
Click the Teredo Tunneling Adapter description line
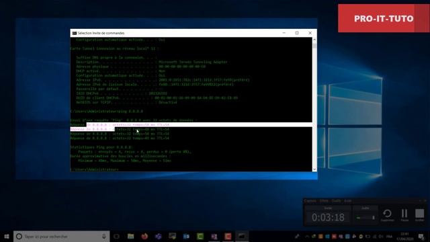(x=152, y=62)
